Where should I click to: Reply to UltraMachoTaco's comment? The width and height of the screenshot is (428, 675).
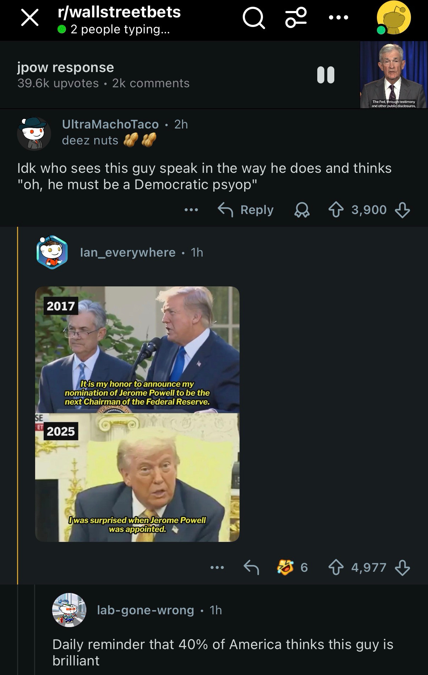coord(246,210)
